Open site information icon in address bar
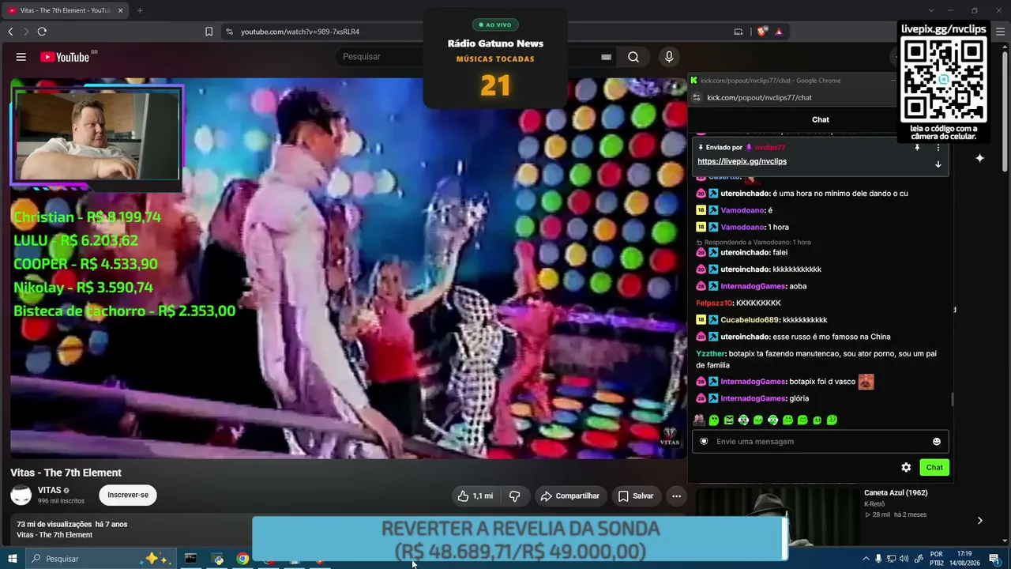Screen dimensions: 1011x569 [229, 32]
